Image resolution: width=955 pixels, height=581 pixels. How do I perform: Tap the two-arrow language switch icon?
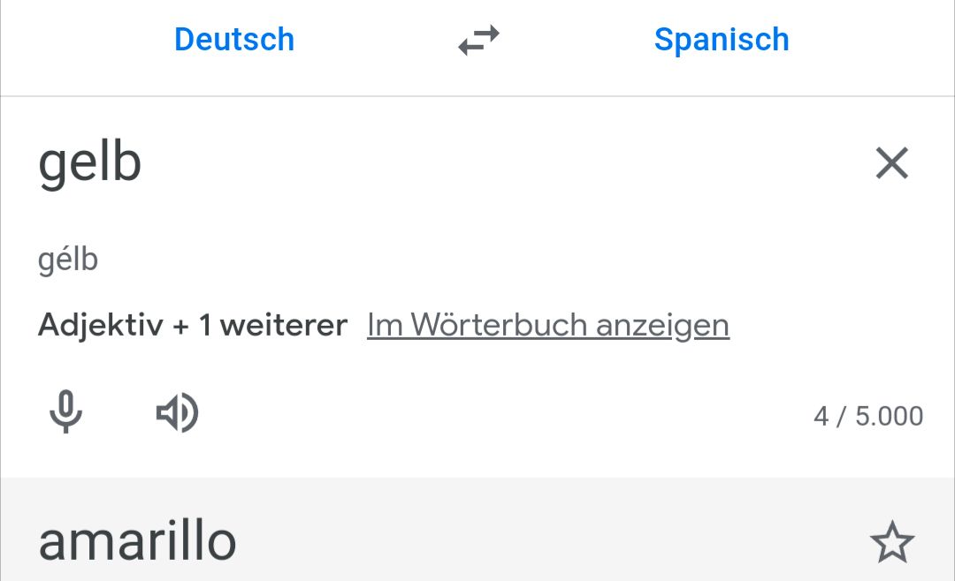[x=478, y=41]
